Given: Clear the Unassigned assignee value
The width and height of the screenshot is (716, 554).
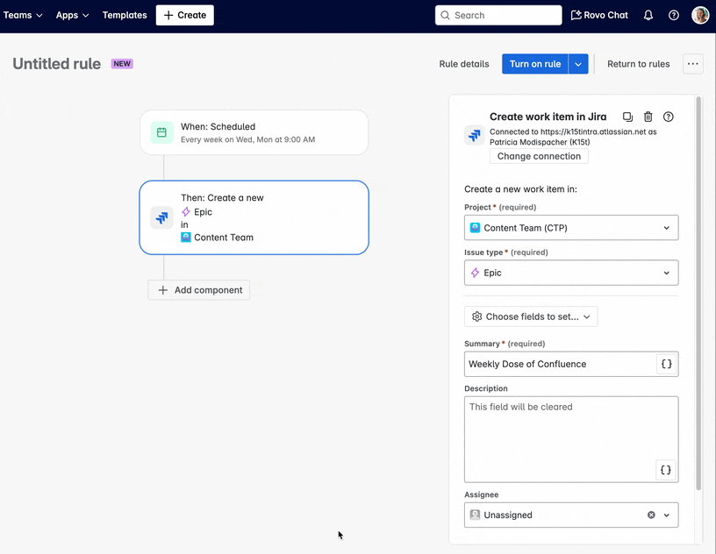Looking at the screenshot, I should point(651,515).
